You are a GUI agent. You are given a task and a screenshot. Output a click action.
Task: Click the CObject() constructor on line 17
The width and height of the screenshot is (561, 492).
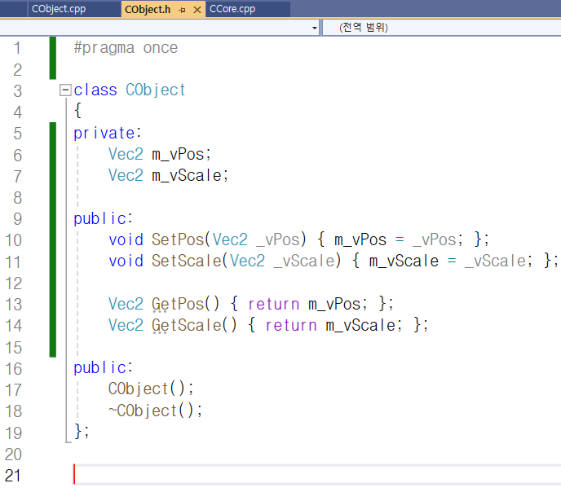coord(151,389)
